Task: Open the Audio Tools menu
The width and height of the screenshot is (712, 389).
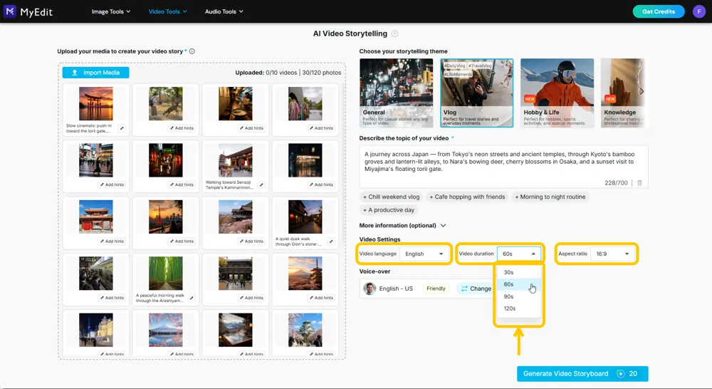Action: tap(224, 11)
